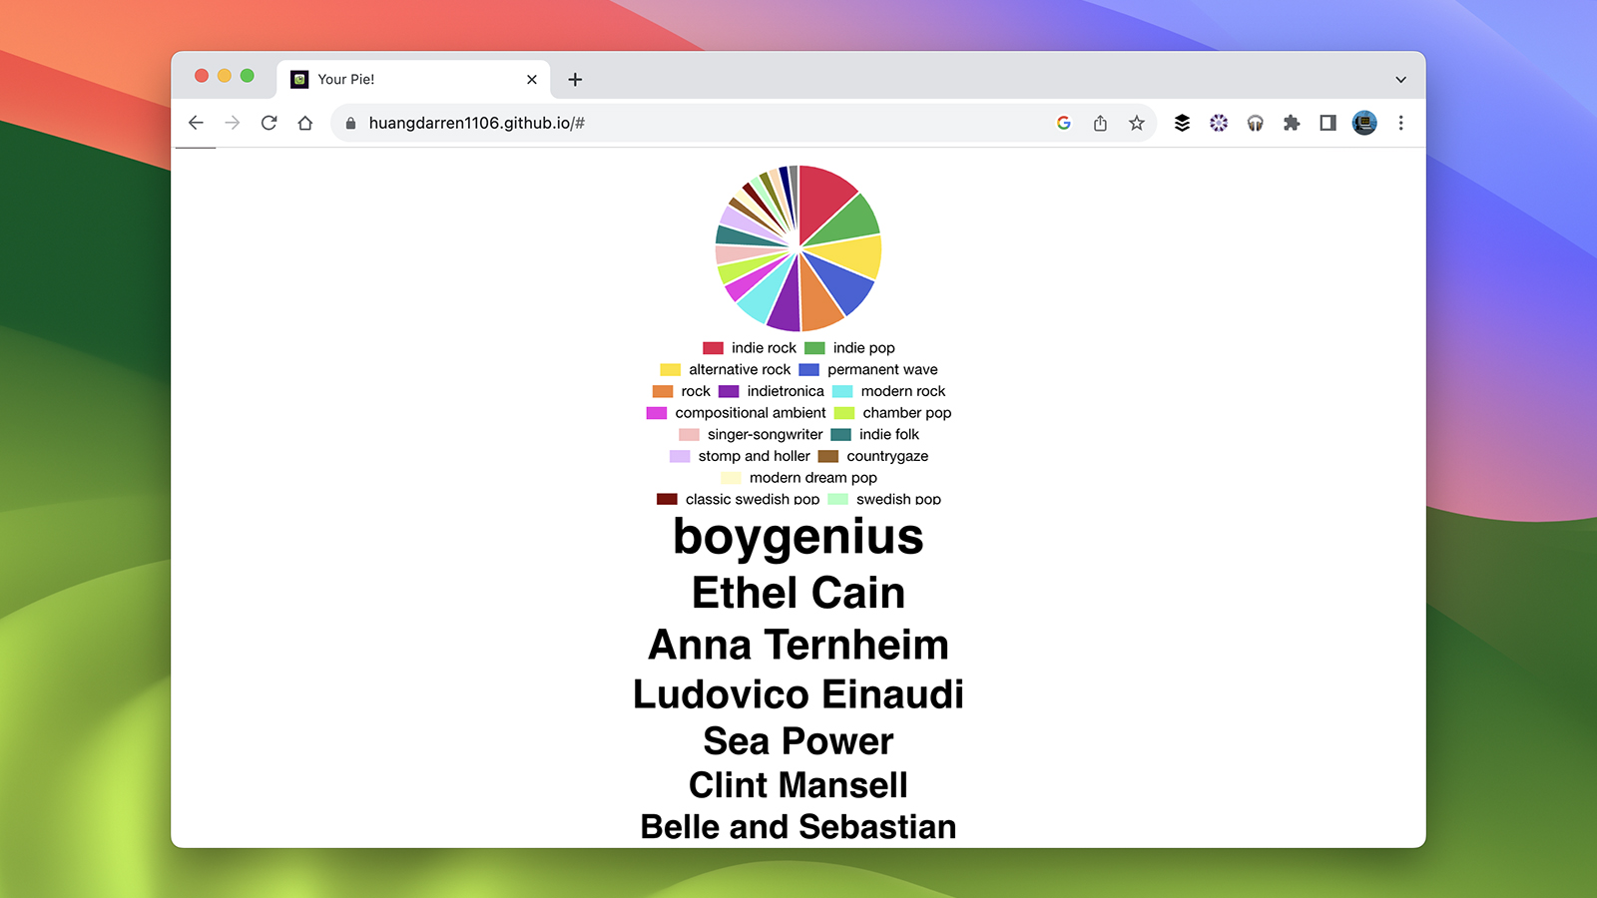The width and height of the screenshot is (1597, 898).
Task: Toggle the permanent wave legend swatch
Action: [x=808, y=370]
